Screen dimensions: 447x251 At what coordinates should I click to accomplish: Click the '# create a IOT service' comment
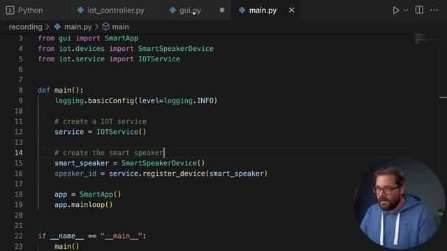[101, 121]
